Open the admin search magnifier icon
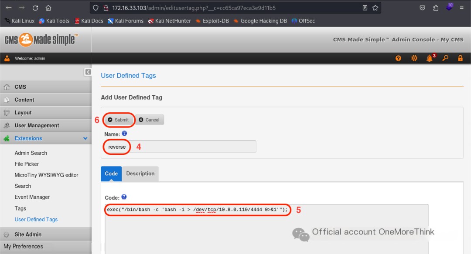The image size is (471, 254). [x=445, y=58]
